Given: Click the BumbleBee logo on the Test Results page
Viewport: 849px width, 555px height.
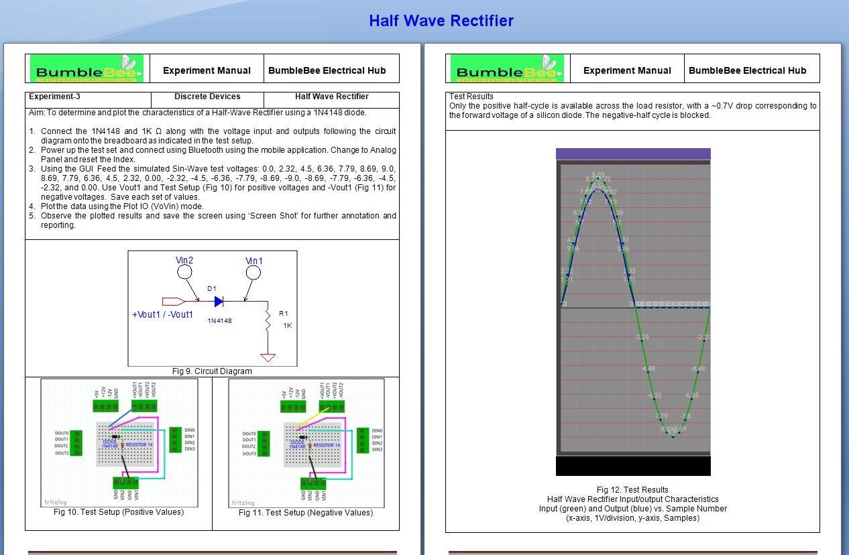Looking at the screenshot, I should point(507,69).
